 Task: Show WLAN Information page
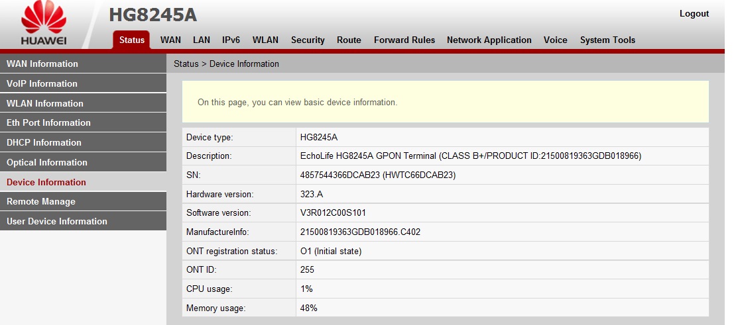[45, 103]
